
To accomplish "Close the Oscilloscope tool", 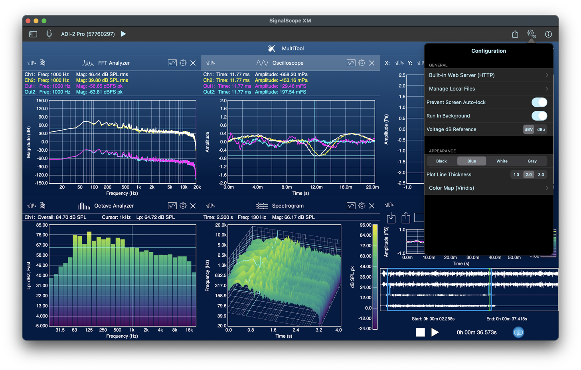I will 372,63.
